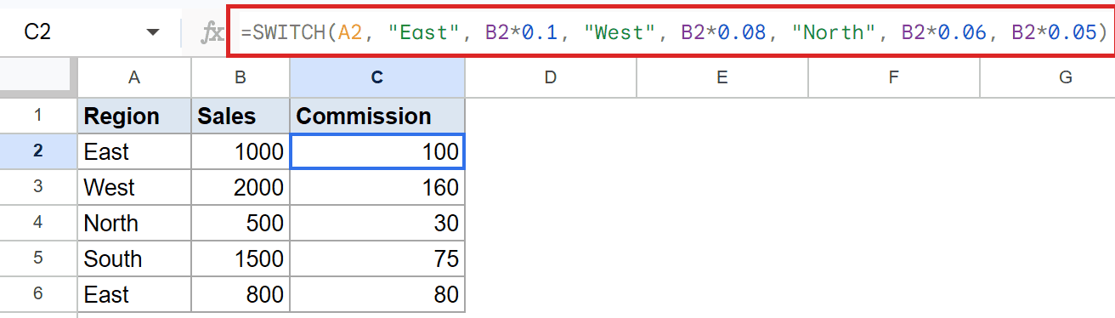The width and height of the screenshot is (1115, 318).
Task: Select the sales value 2000
Action: pos(241,187)
